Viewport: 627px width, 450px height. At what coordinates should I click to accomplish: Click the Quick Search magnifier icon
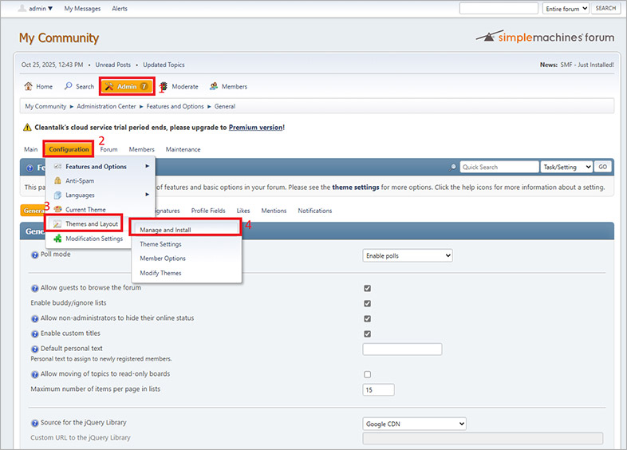[x=452, y=168]
